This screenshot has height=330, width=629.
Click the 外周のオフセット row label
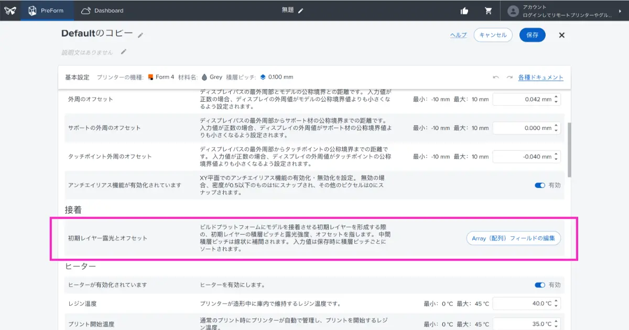tap(91, 99)
